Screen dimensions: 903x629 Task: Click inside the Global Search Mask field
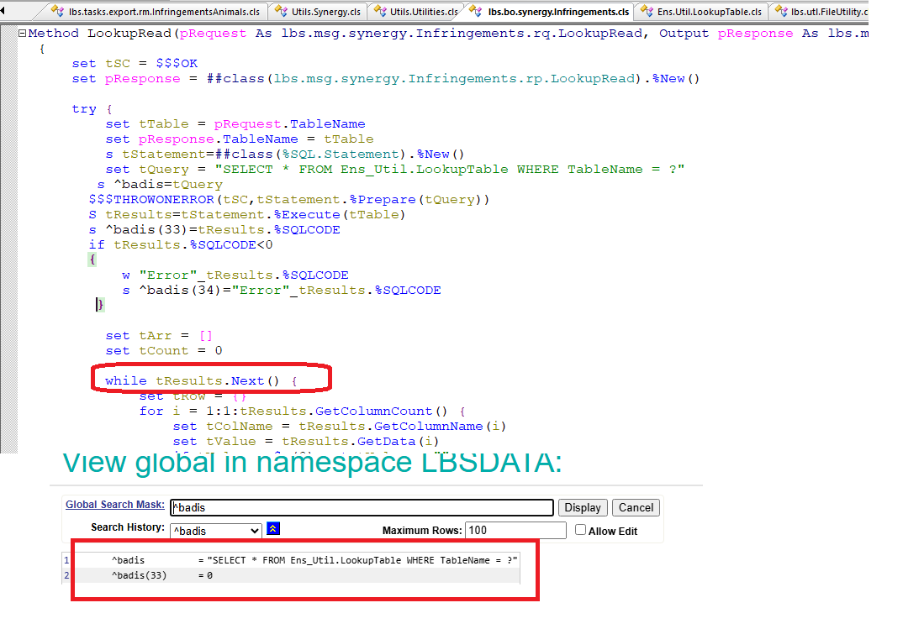point(362,507)
